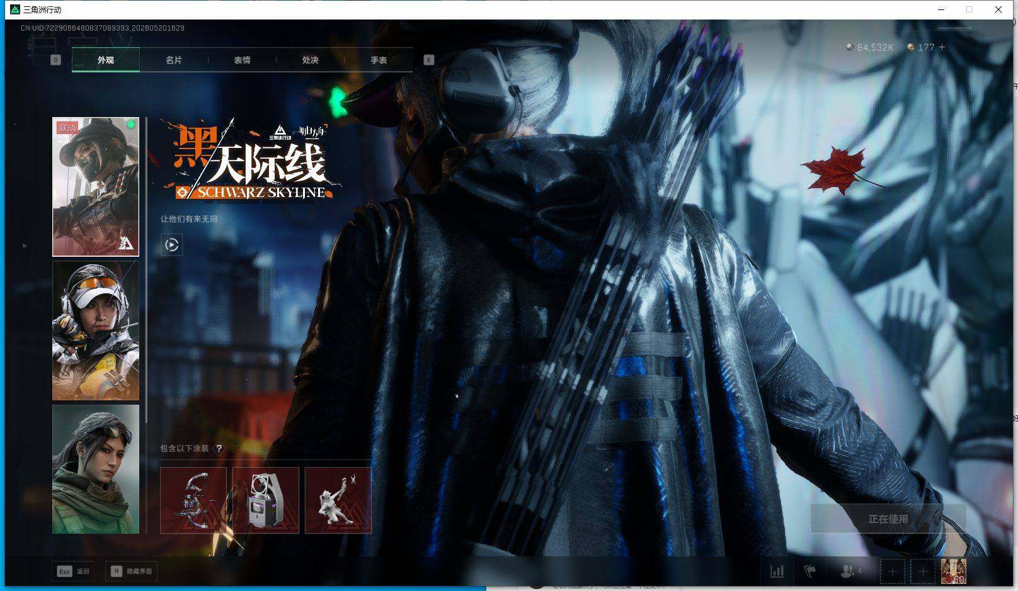
Task: Select the 联动 masked archer skin thumbnail
Action: point(96,187)
